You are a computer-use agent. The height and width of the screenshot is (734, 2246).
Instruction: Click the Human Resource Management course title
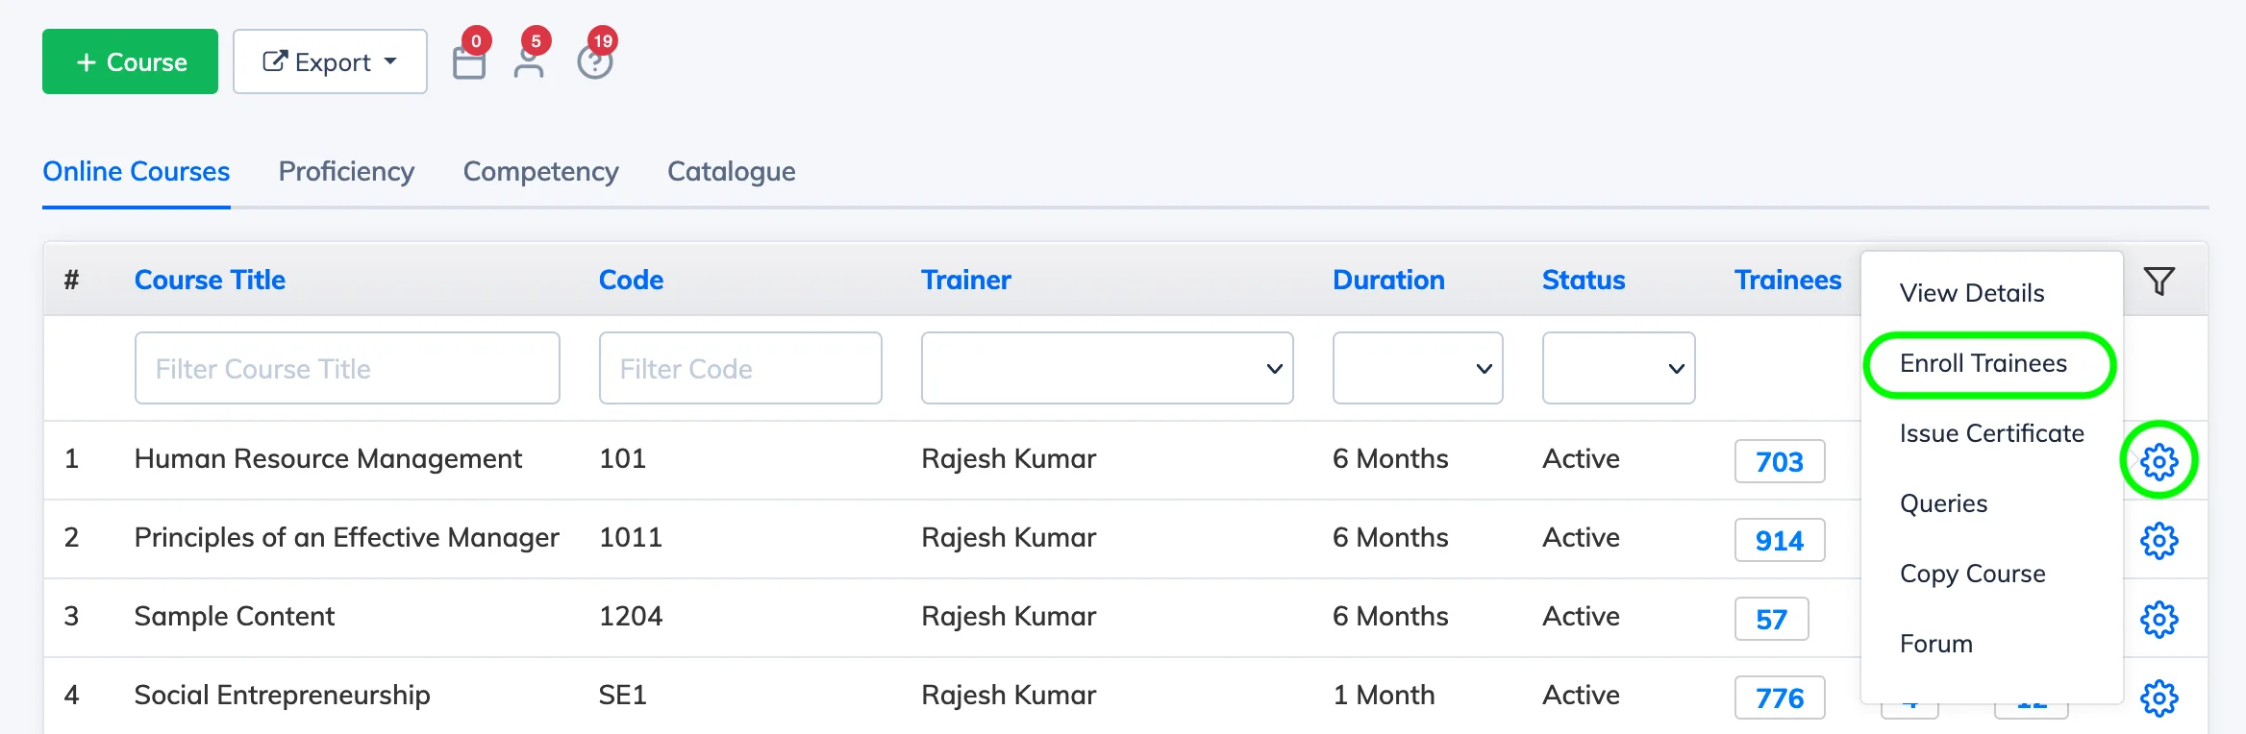328,459
